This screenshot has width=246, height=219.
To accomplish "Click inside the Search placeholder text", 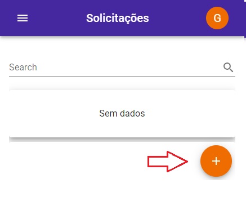I will click(23, 67).
